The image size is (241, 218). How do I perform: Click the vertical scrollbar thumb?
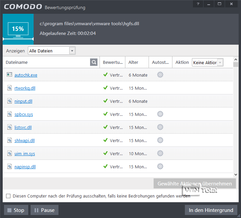(236, 64)
